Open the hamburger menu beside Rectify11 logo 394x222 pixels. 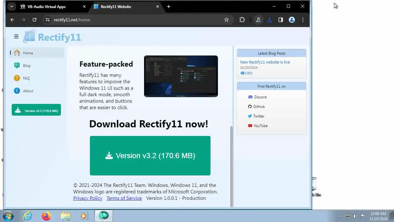tap(16, 36)
